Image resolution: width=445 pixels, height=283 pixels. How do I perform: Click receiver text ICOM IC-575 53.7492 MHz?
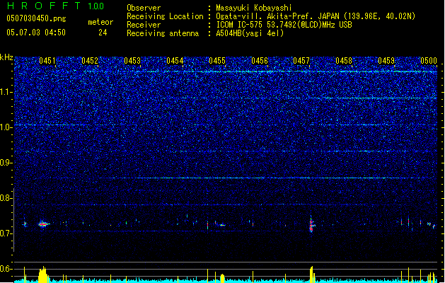tap(284, 25)
